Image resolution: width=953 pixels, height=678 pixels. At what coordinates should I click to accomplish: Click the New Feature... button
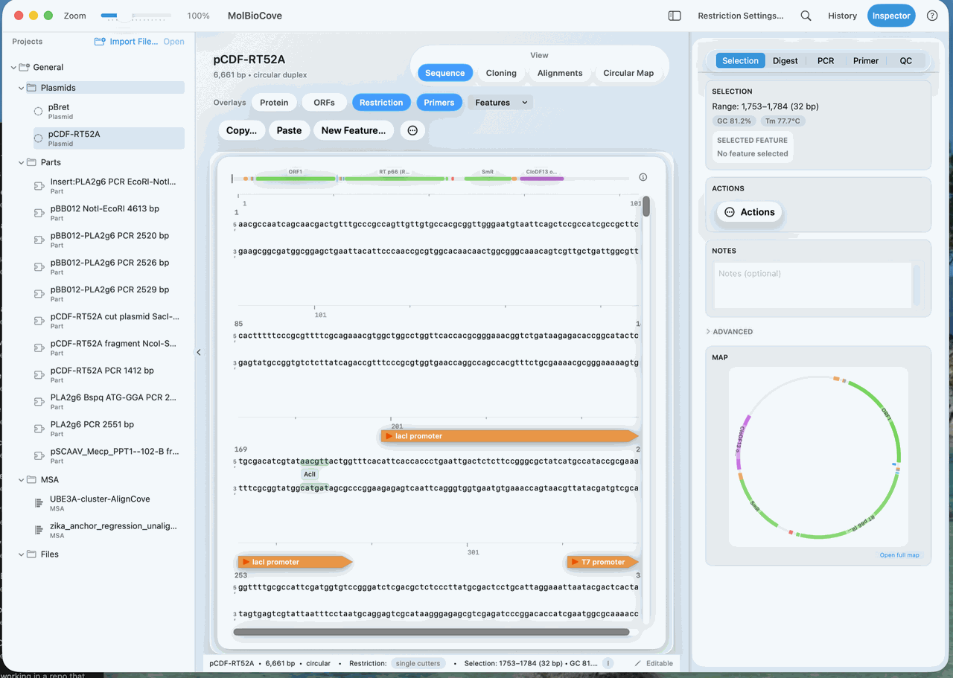(354, 130)
